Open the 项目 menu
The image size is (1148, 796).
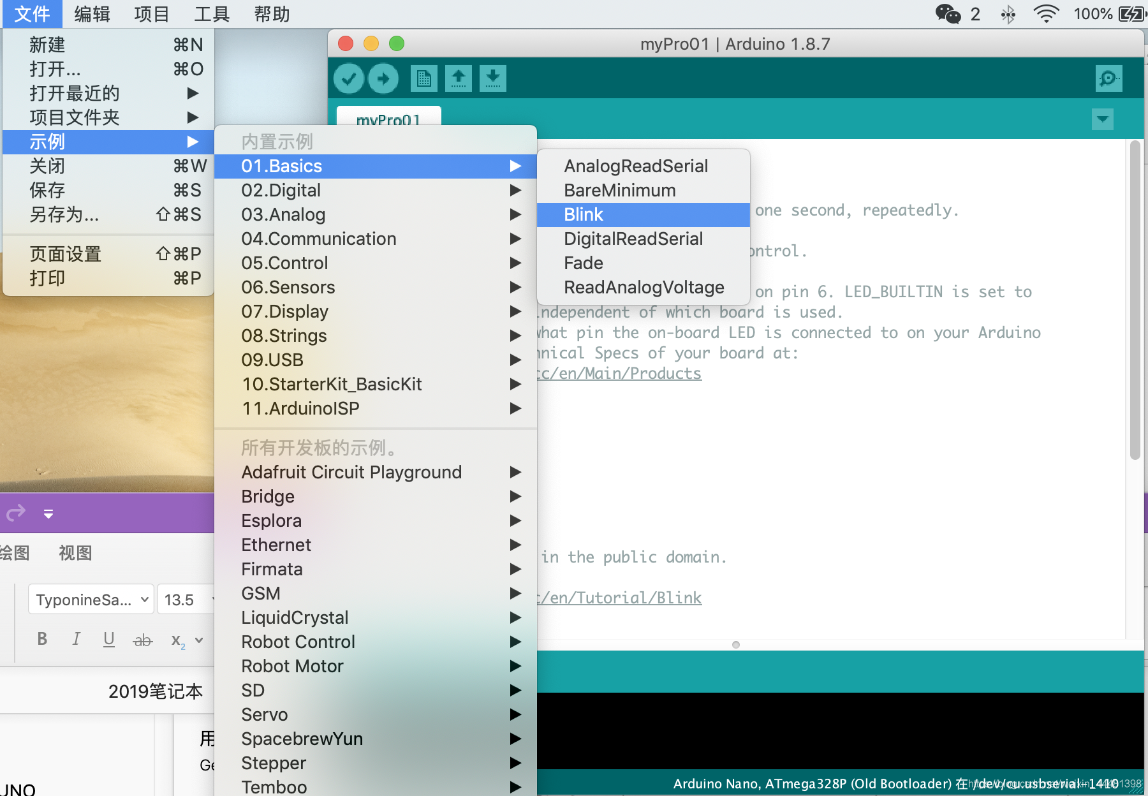(152, 14)
